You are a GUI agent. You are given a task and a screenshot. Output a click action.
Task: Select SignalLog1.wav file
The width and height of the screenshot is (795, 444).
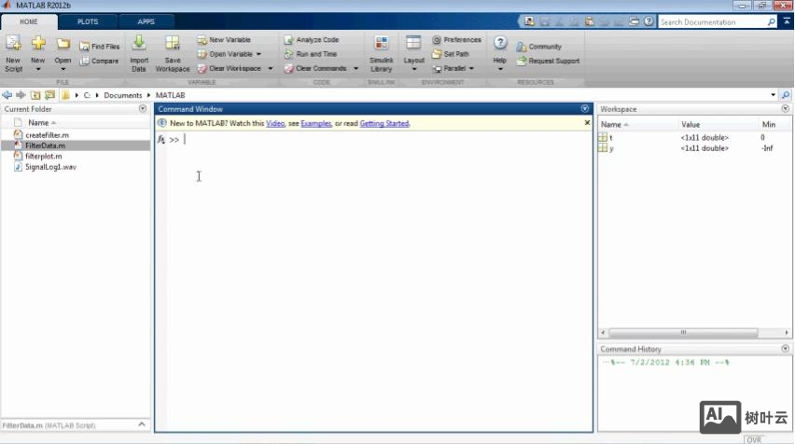[76, 167]
